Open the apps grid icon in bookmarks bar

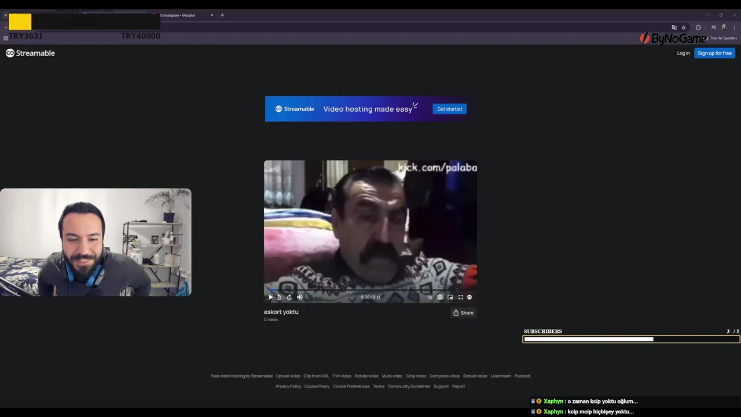(6, 38)
